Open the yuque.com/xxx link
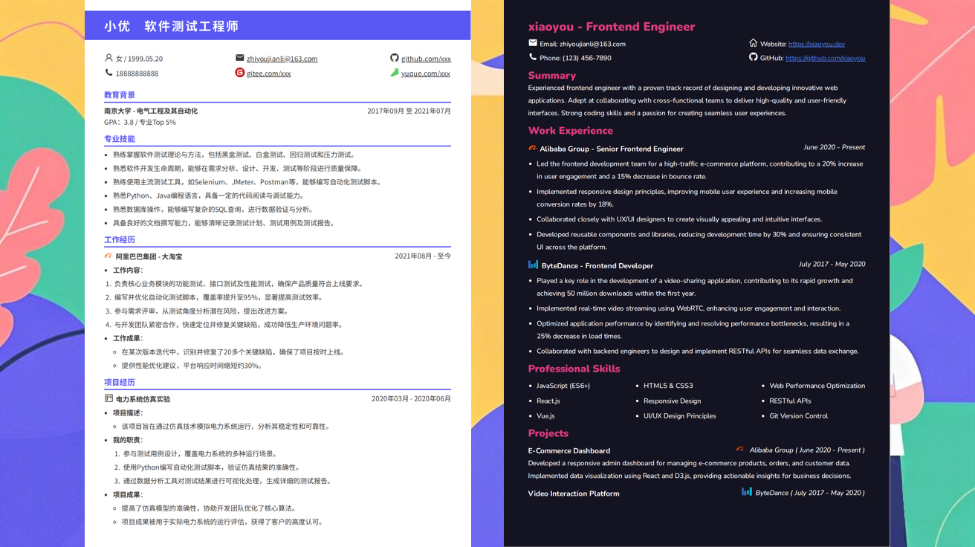975x547 pixels. click(x=426, y=74)
